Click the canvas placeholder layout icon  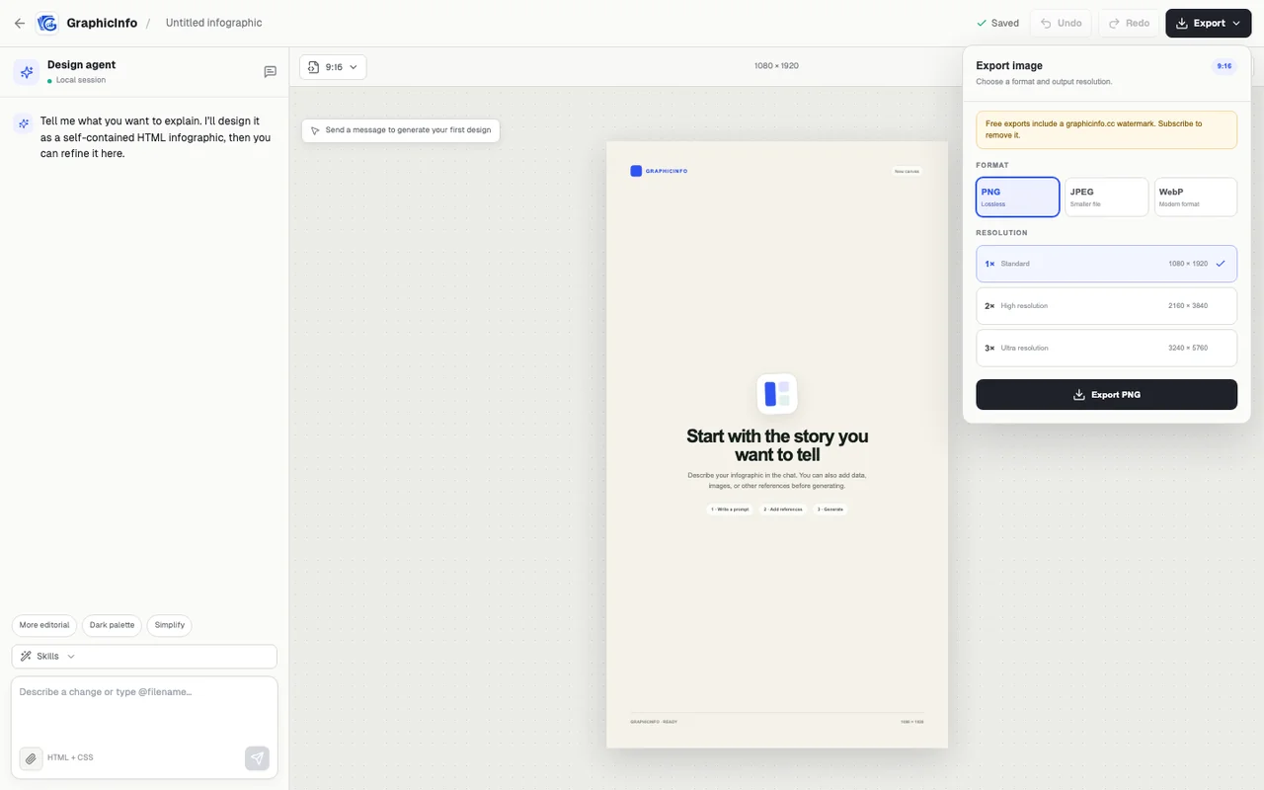coord(777,393)
